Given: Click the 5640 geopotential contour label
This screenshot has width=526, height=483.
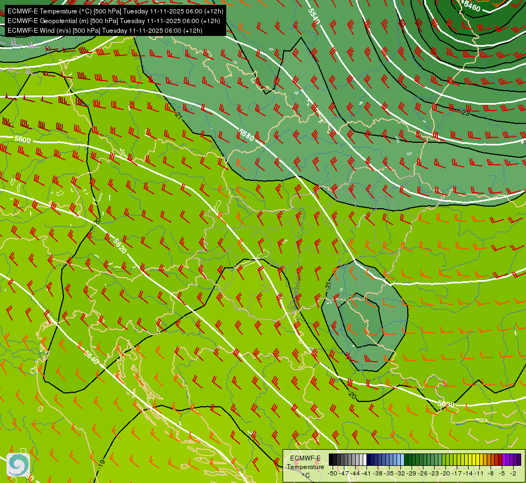Looking at the screenshot, I should (x=91, y=357).
